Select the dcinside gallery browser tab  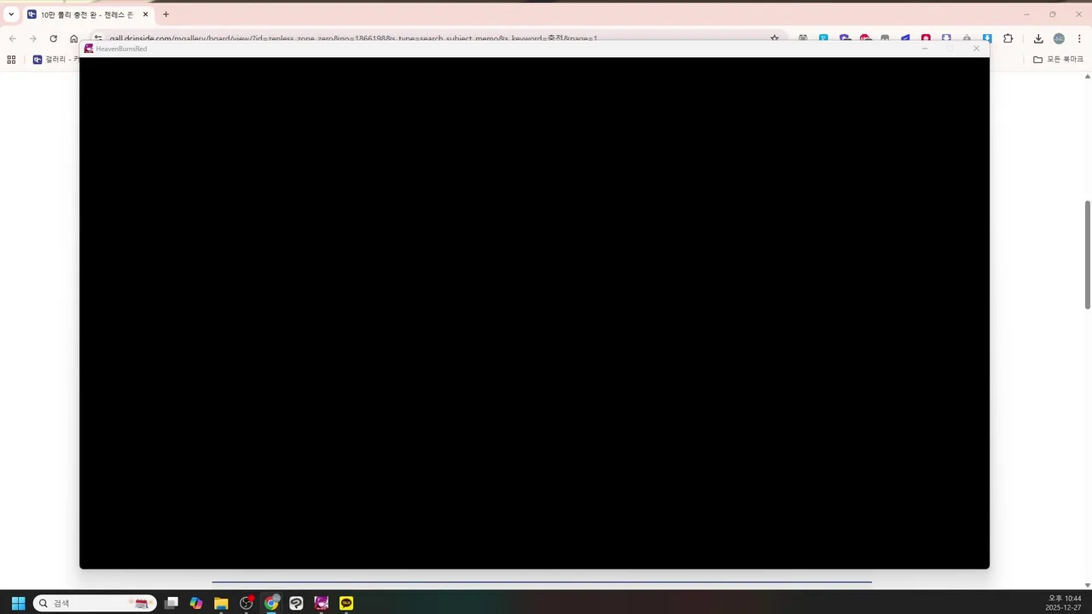pos(88,14)
